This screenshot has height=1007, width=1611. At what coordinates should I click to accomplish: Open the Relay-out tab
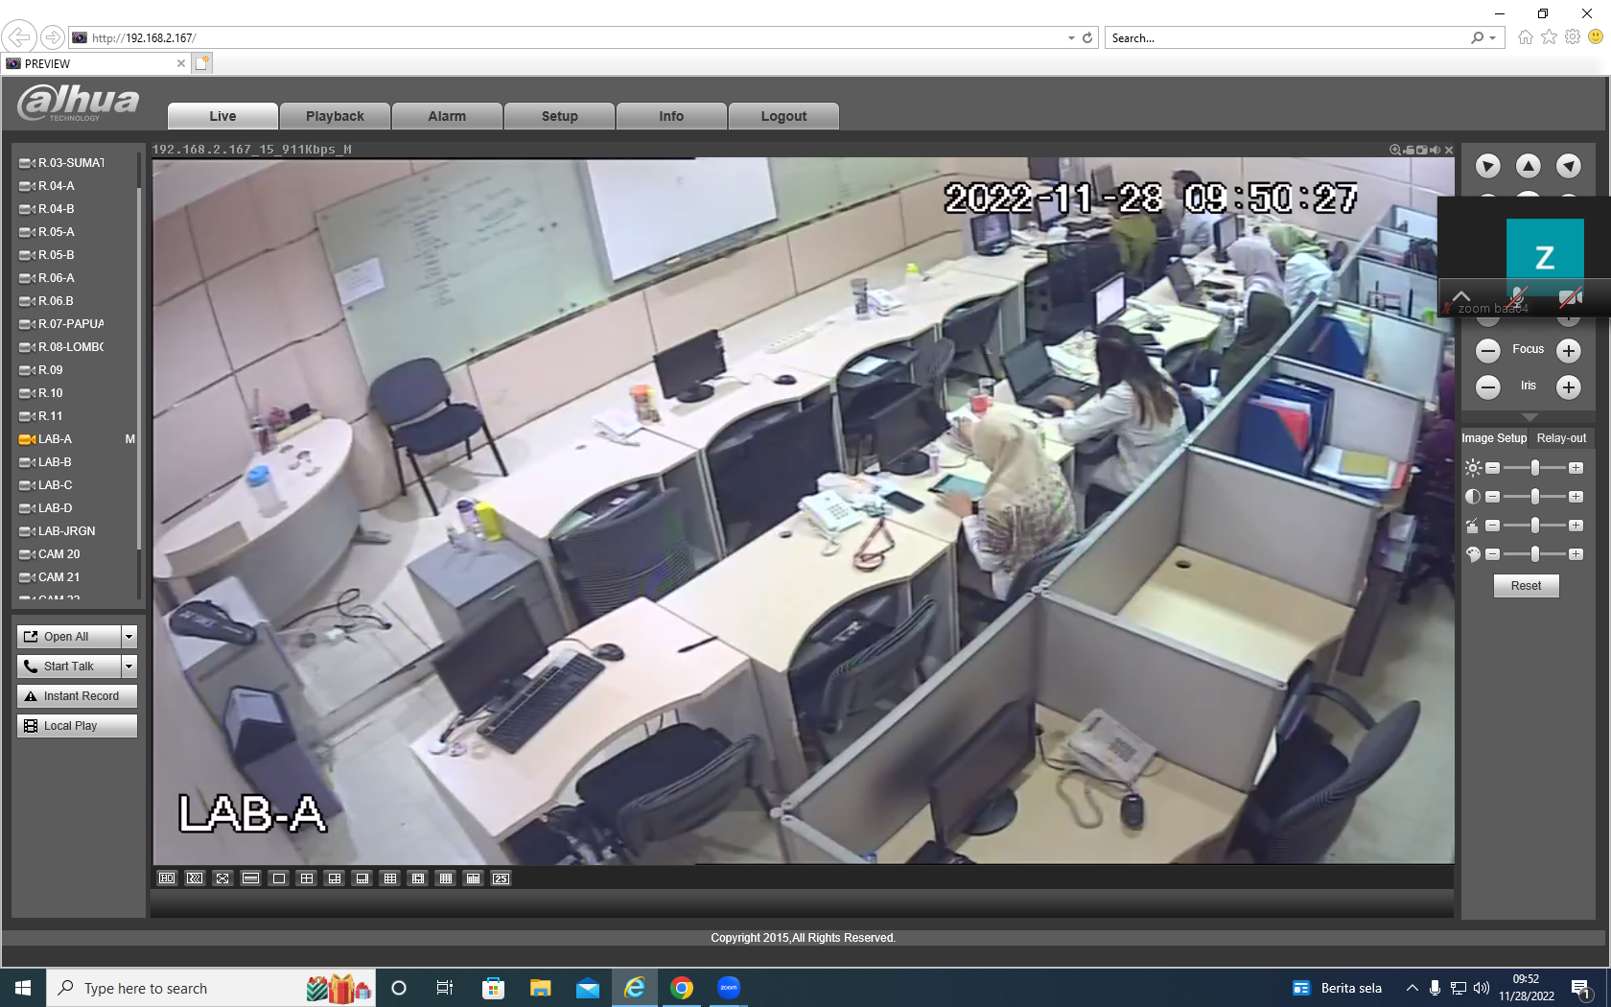[x=1561, y=438]
